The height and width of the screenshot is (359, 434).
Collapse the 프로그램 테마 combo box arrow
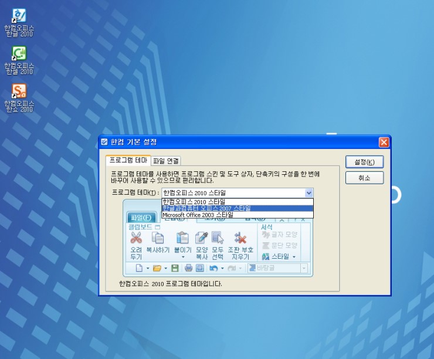(x=309, y=192)
